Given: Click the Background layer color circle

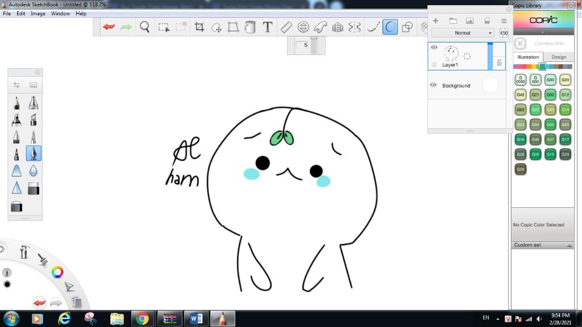Looking at the screenshot, I should click(490, 85).
